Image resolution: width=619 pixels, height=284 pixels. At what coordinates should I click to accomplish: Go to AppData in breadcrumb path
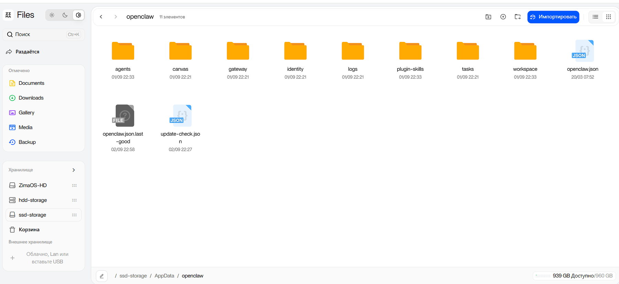(164, 276)
